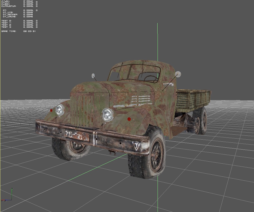Click the TEST 3: label
254x212 pixels.
(x=7, y=27)
